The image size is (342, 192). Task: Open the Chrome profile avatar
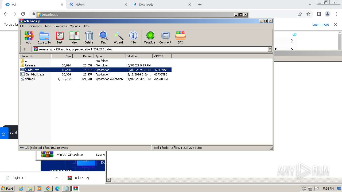click(327, 14)
